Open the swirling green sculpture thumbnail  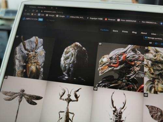coord(154,71)
